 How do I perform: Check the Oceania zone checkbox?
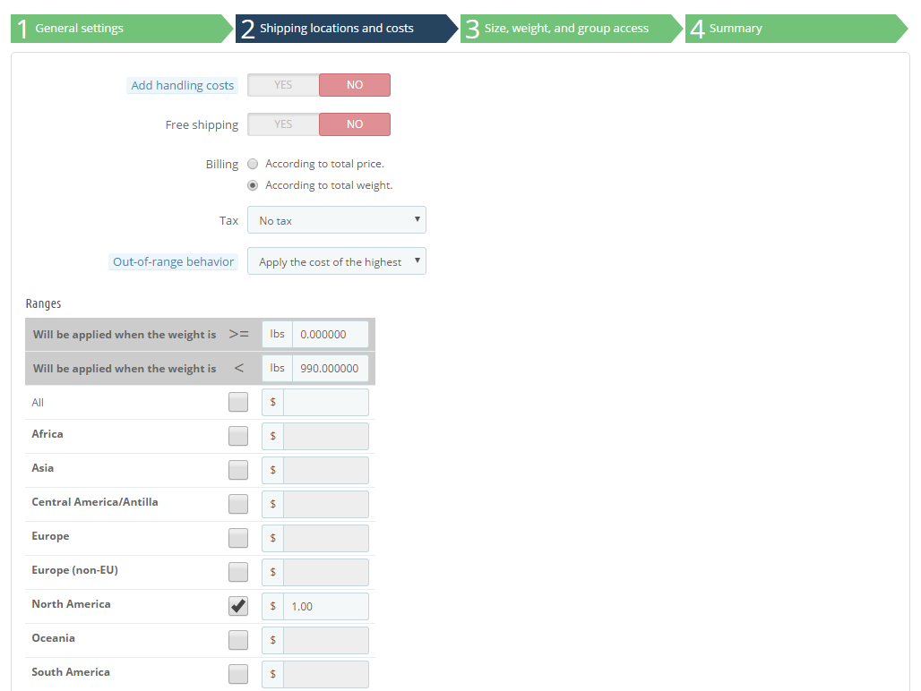[x=238, y=641]
